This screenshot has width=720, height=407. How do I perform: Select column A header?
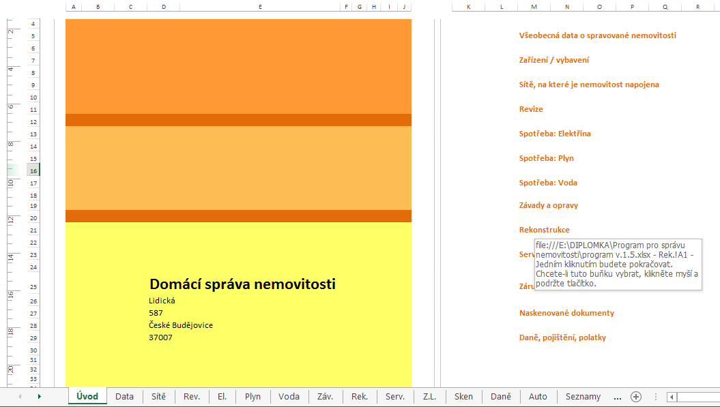74,7
